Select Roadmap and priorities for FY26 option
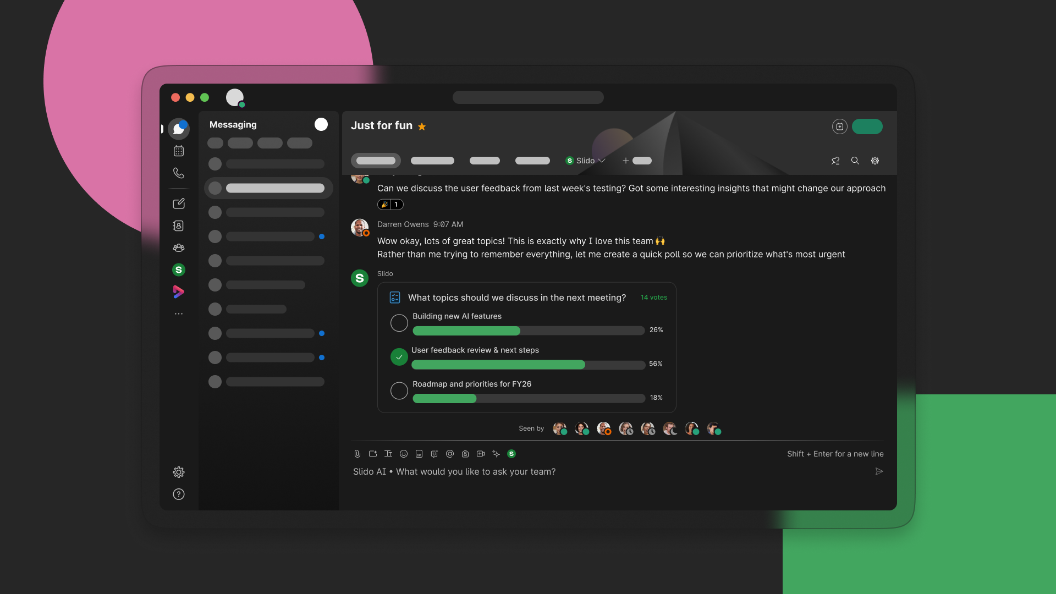Screen dimensions: 1056x594 tap(399, 391)
